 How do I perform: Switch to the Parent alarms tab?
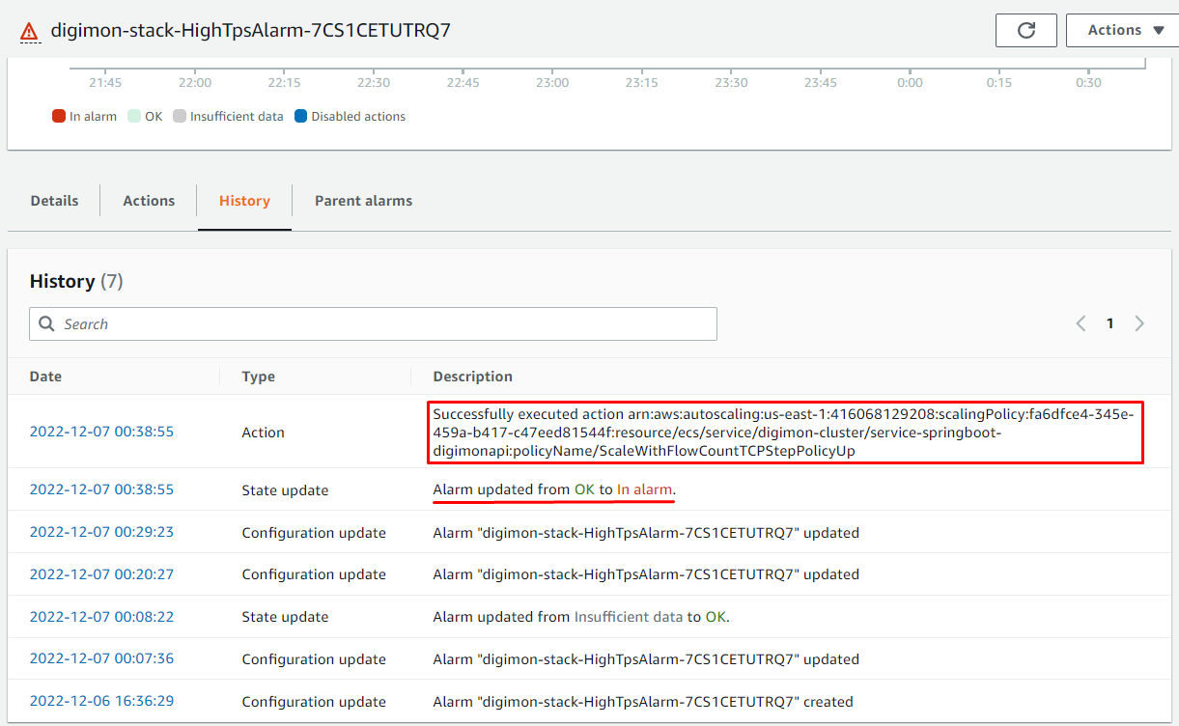coord(363,200)
